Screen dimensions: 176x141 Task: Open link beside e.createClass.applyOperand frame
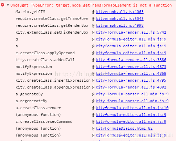pyautogui.click(x=131, y=53)
